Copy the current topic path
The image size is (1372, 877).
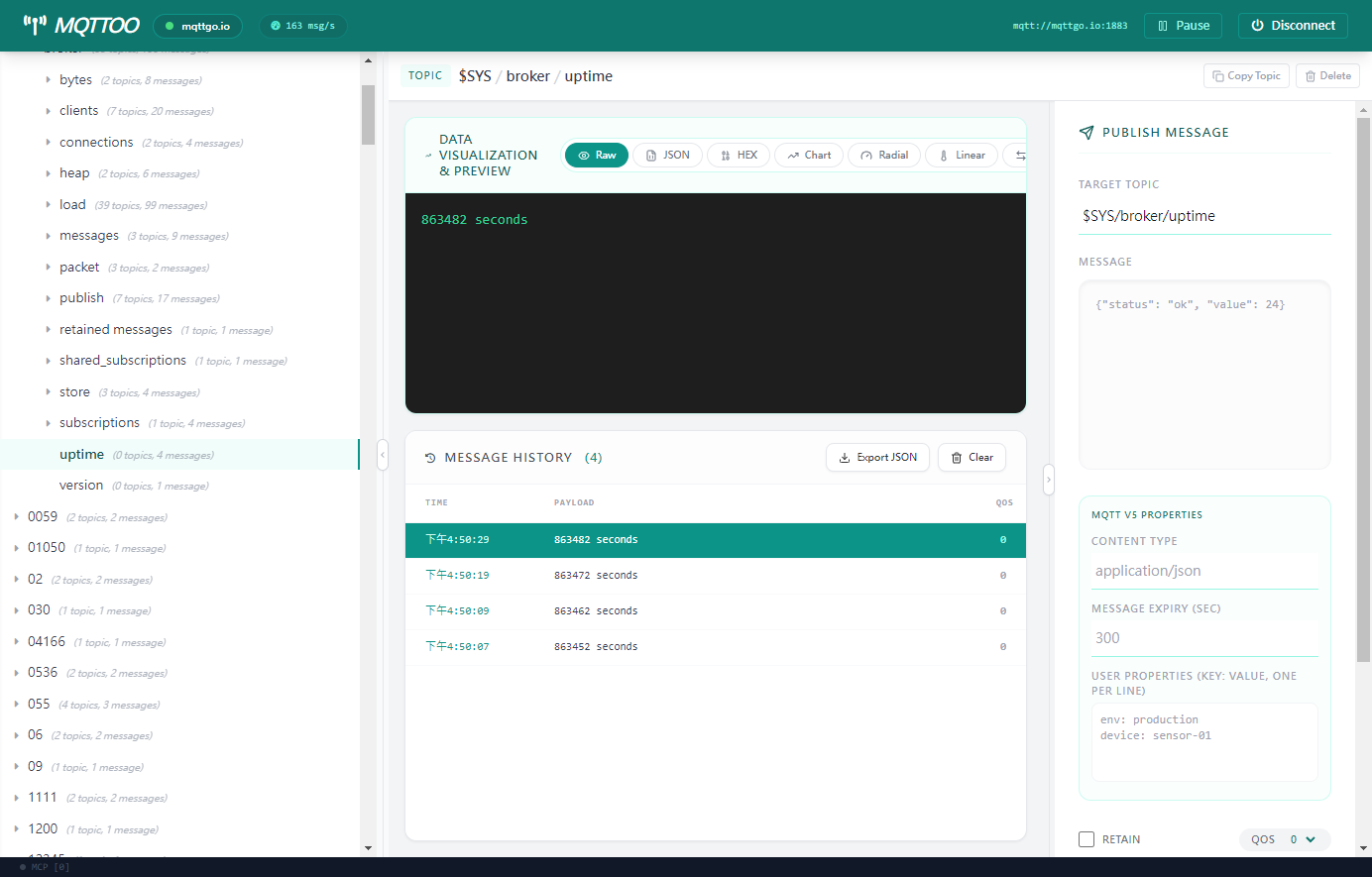pos(1246,76)
